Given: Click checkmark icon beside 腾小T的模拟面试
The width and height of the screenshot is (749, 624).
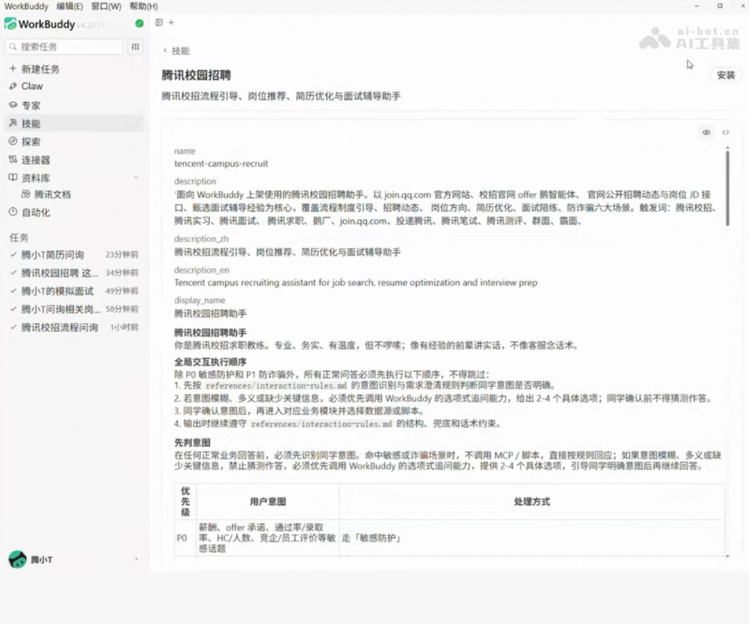Looking at the screenshot, I should [x=13, y=290].
